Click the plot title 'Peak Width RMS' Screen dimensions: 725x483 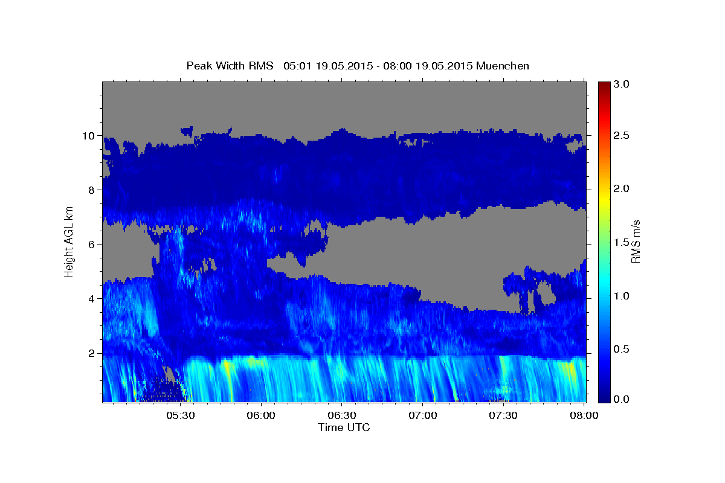[230, 66]
